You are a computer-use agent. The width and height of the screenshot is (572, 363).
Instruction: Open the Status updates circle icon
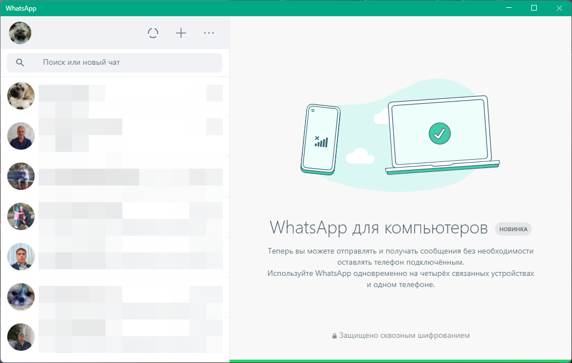coord(153,33)
